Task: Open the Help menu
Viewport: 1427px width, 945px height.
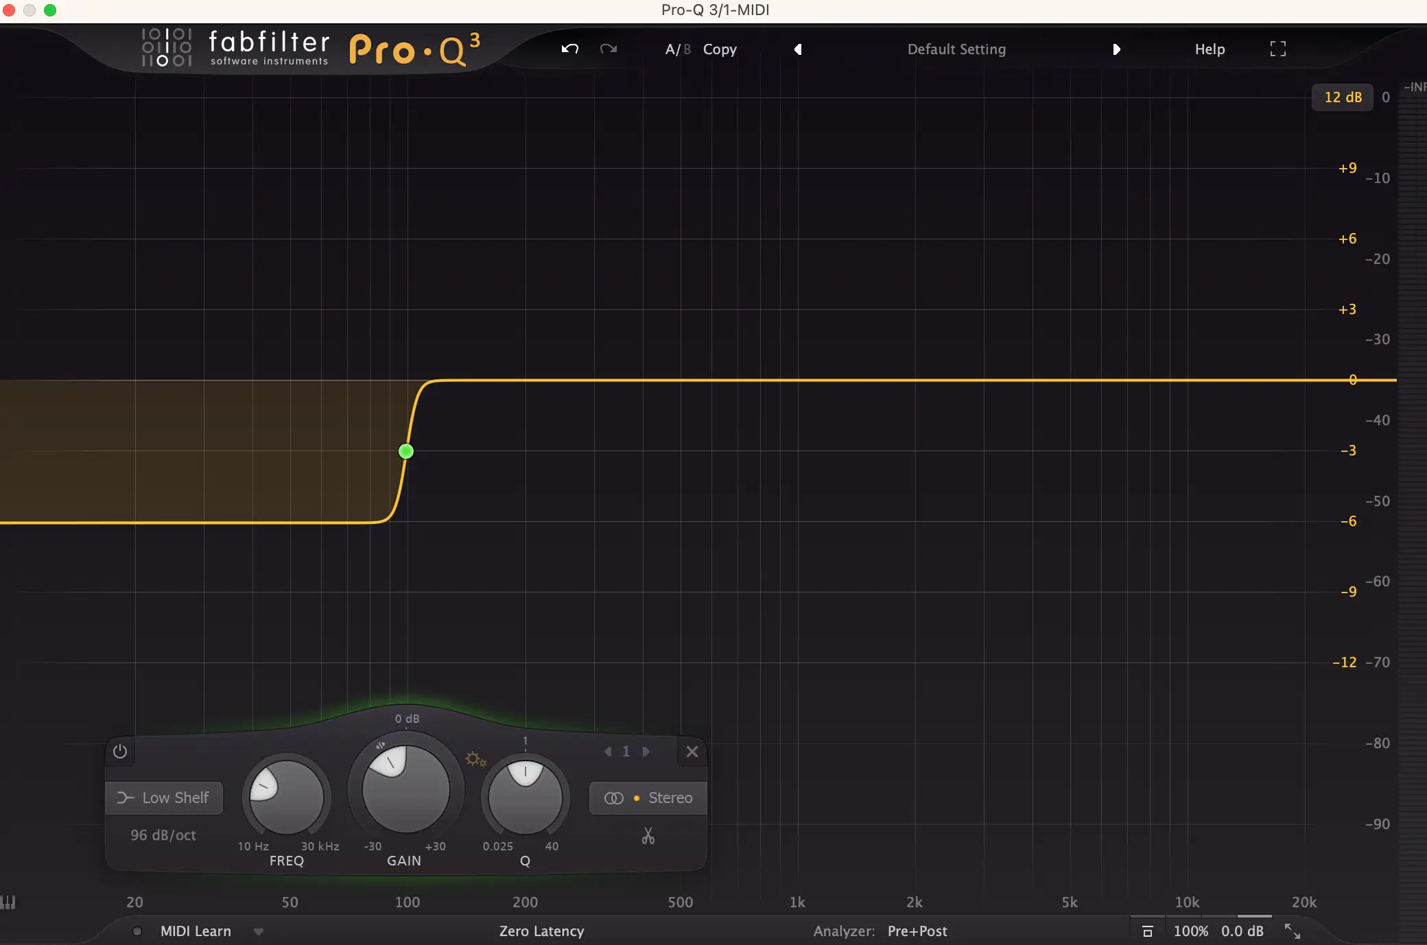Action: click(1210, 49)
